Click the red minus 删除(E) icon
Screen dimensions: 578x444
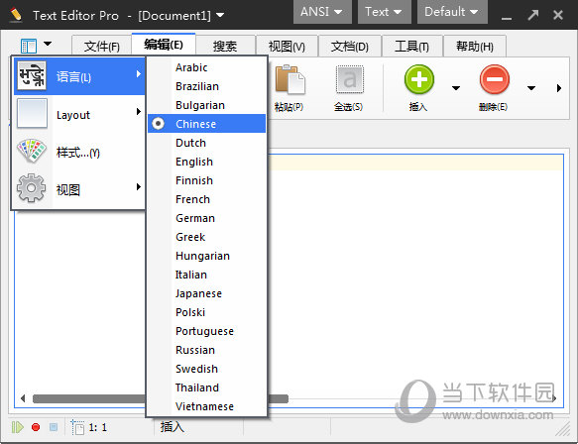495,79
